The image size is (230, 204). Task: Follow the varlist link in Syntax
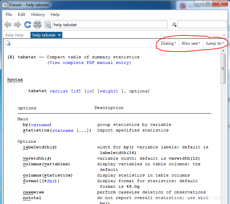point(59,91)
